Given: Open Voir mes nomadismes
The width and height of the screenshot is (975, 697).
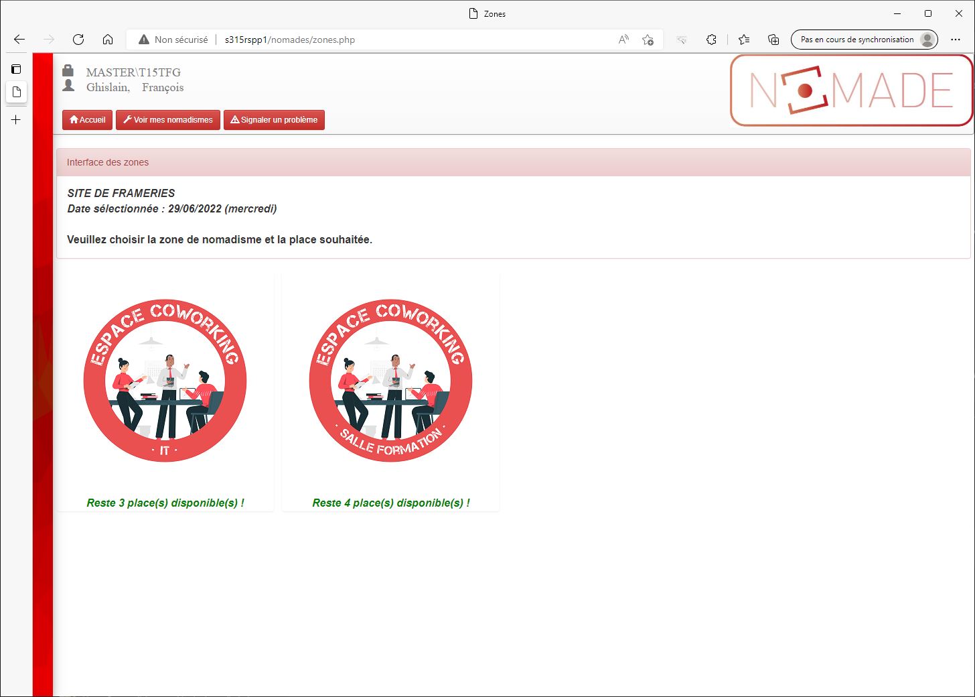Looking at the screenshot, I should tap(168, 120).
